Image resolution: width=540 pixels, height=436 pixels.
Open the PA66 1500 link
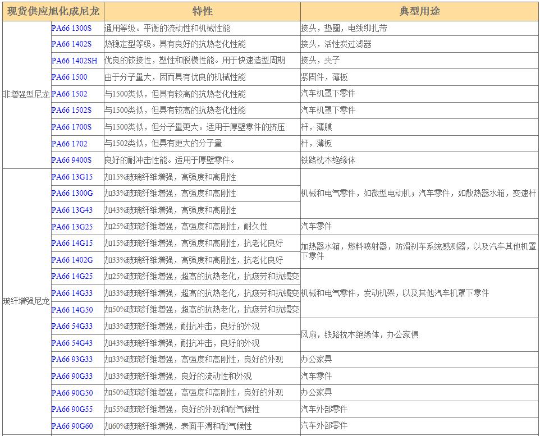pos(69,77)
